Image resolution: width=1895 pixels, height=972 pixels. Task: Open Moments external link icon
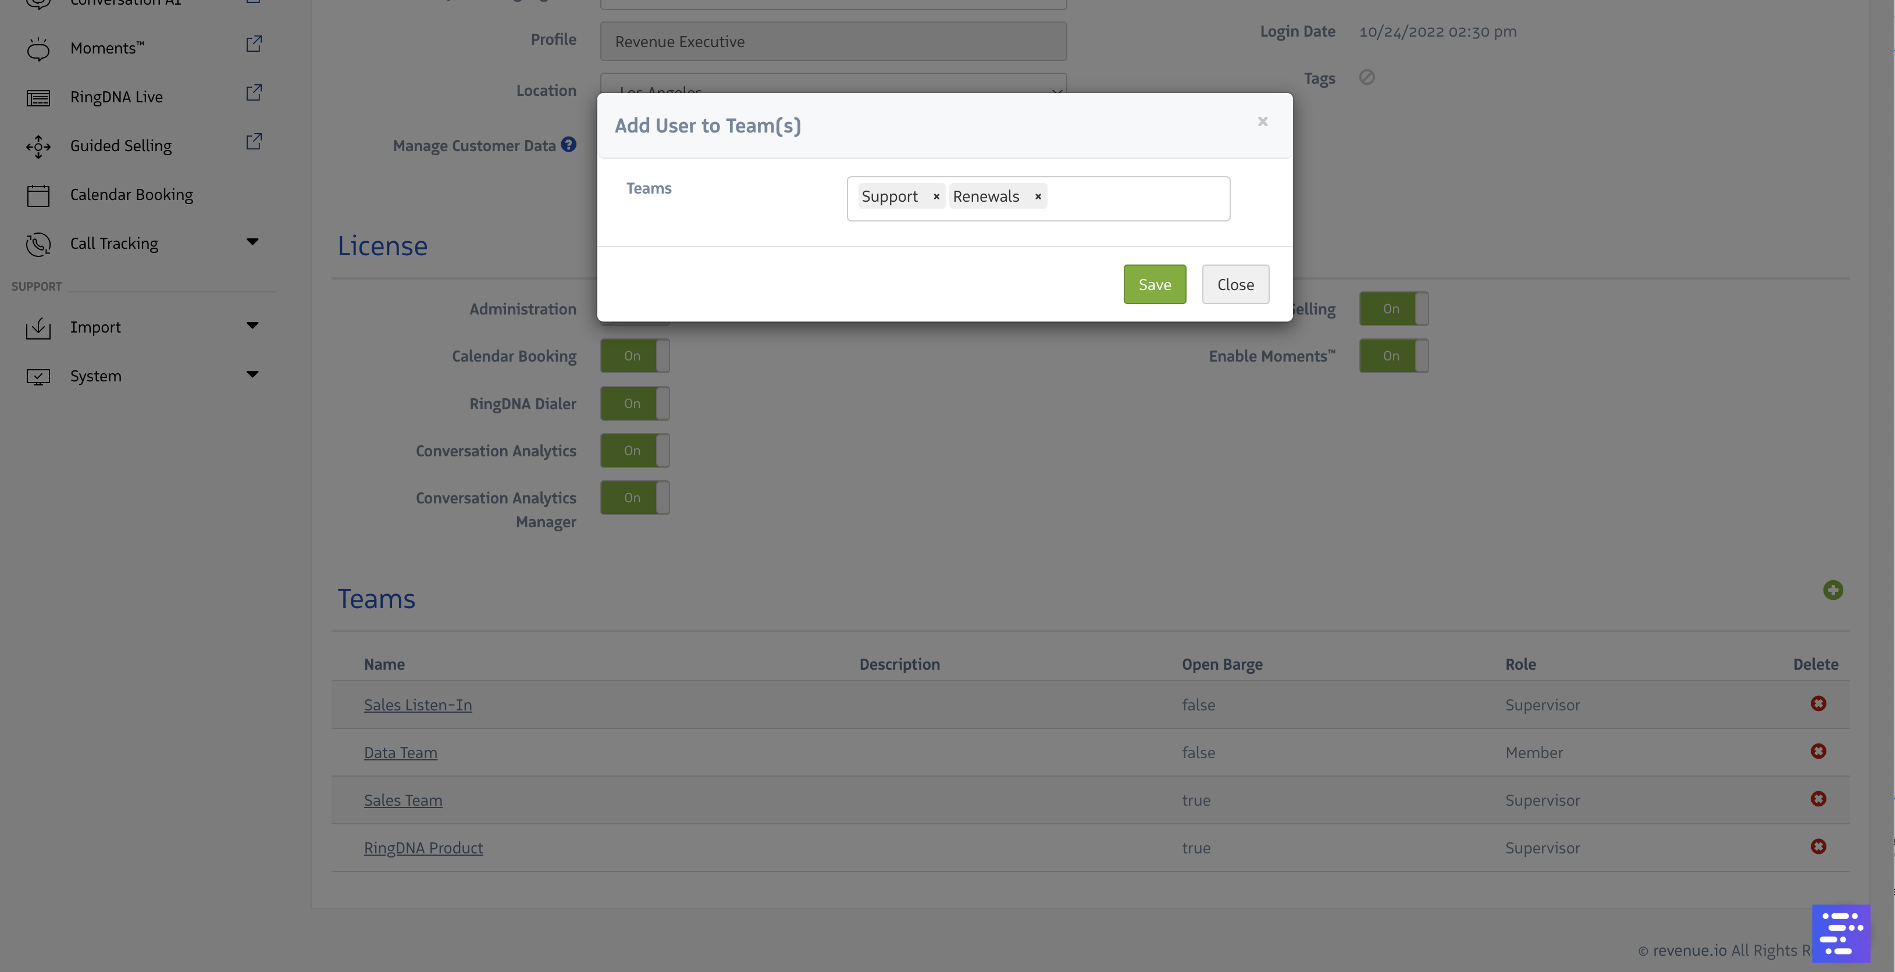click(x=254, y=44)
